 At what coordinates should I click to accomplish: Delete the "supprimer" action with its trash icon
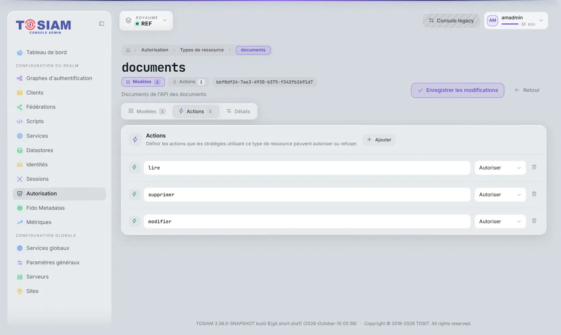[x=534, y=194]
